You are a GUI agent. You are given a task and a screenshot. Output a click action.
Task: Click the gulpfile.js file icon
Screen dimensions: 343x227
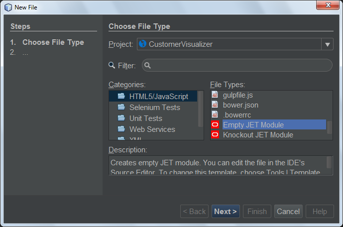215,95
